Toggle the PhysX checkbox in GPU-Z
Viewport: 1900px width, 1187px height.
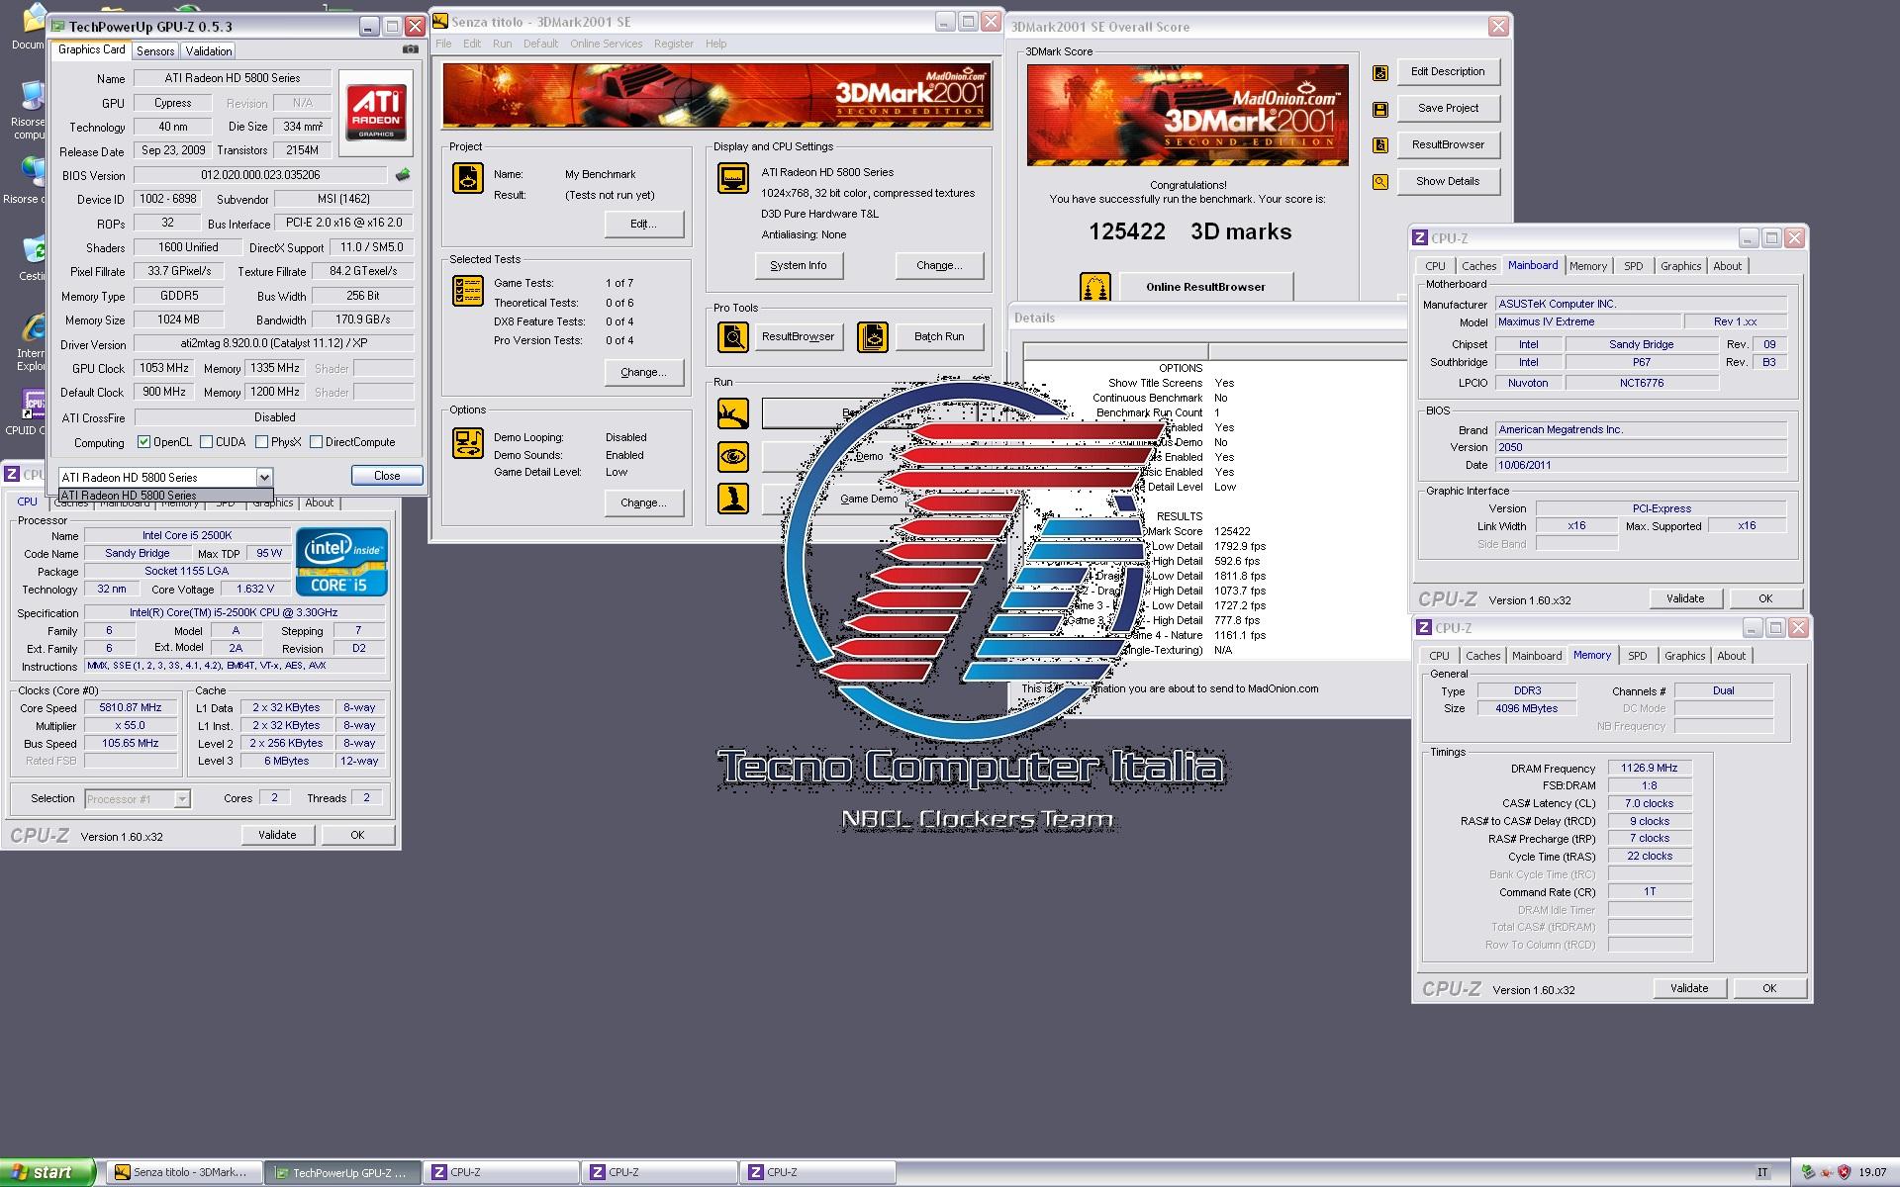click(x=262, y=442)
